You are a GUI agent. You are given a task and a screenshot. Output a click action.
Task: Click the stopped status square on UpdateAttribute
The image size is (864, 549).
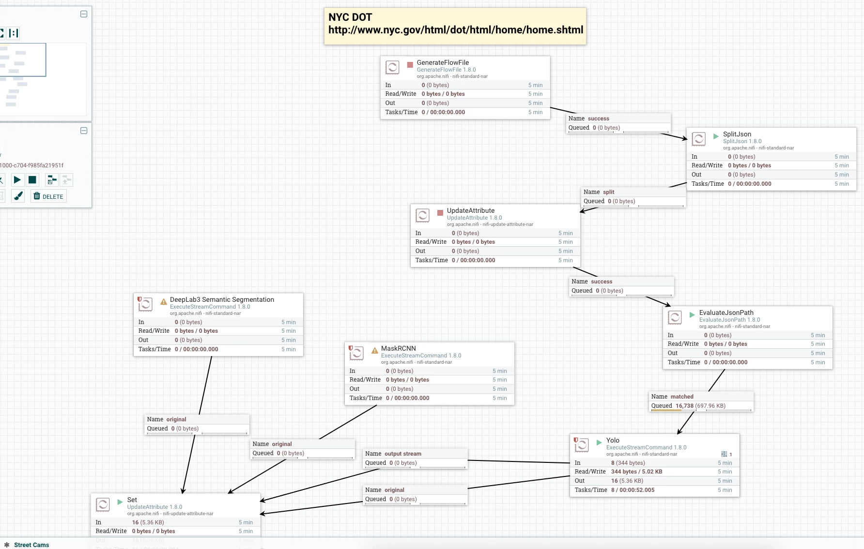[440, 212]
